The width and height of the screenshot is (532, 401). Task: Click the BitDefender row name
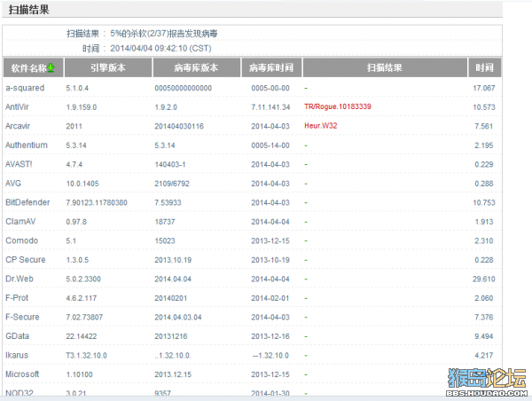tap(27, 202)
